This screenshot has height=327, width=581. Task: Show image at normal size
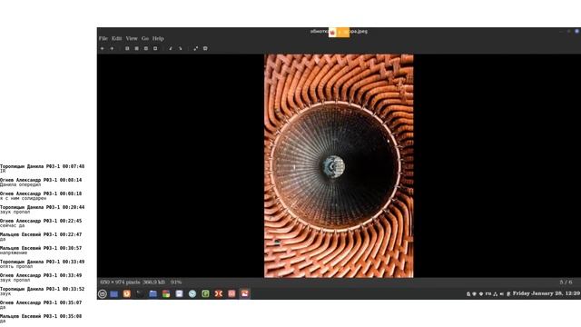point(146,48)
